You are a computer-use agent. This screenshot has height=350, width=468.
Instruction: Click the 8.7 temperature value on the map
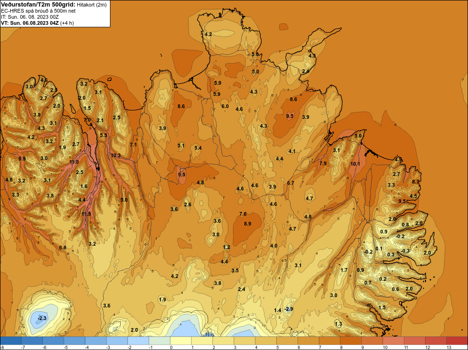(416, 182)
